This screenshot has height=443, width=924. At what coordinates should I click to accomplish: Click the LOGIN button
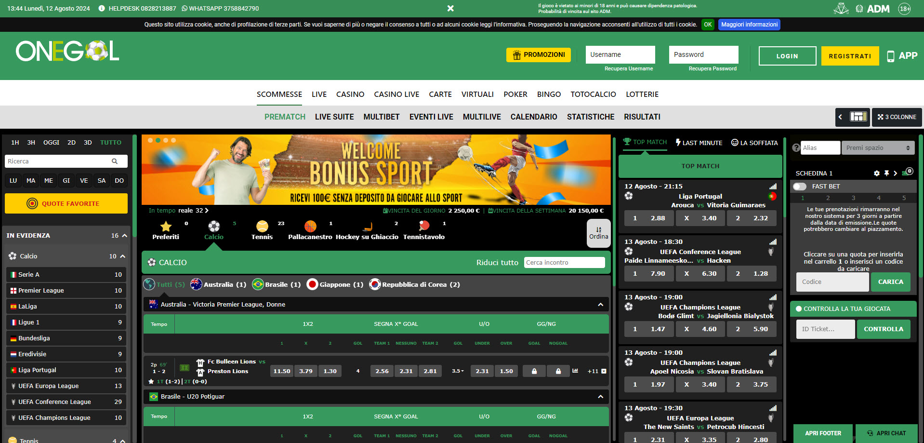click(x=787, y=56)
